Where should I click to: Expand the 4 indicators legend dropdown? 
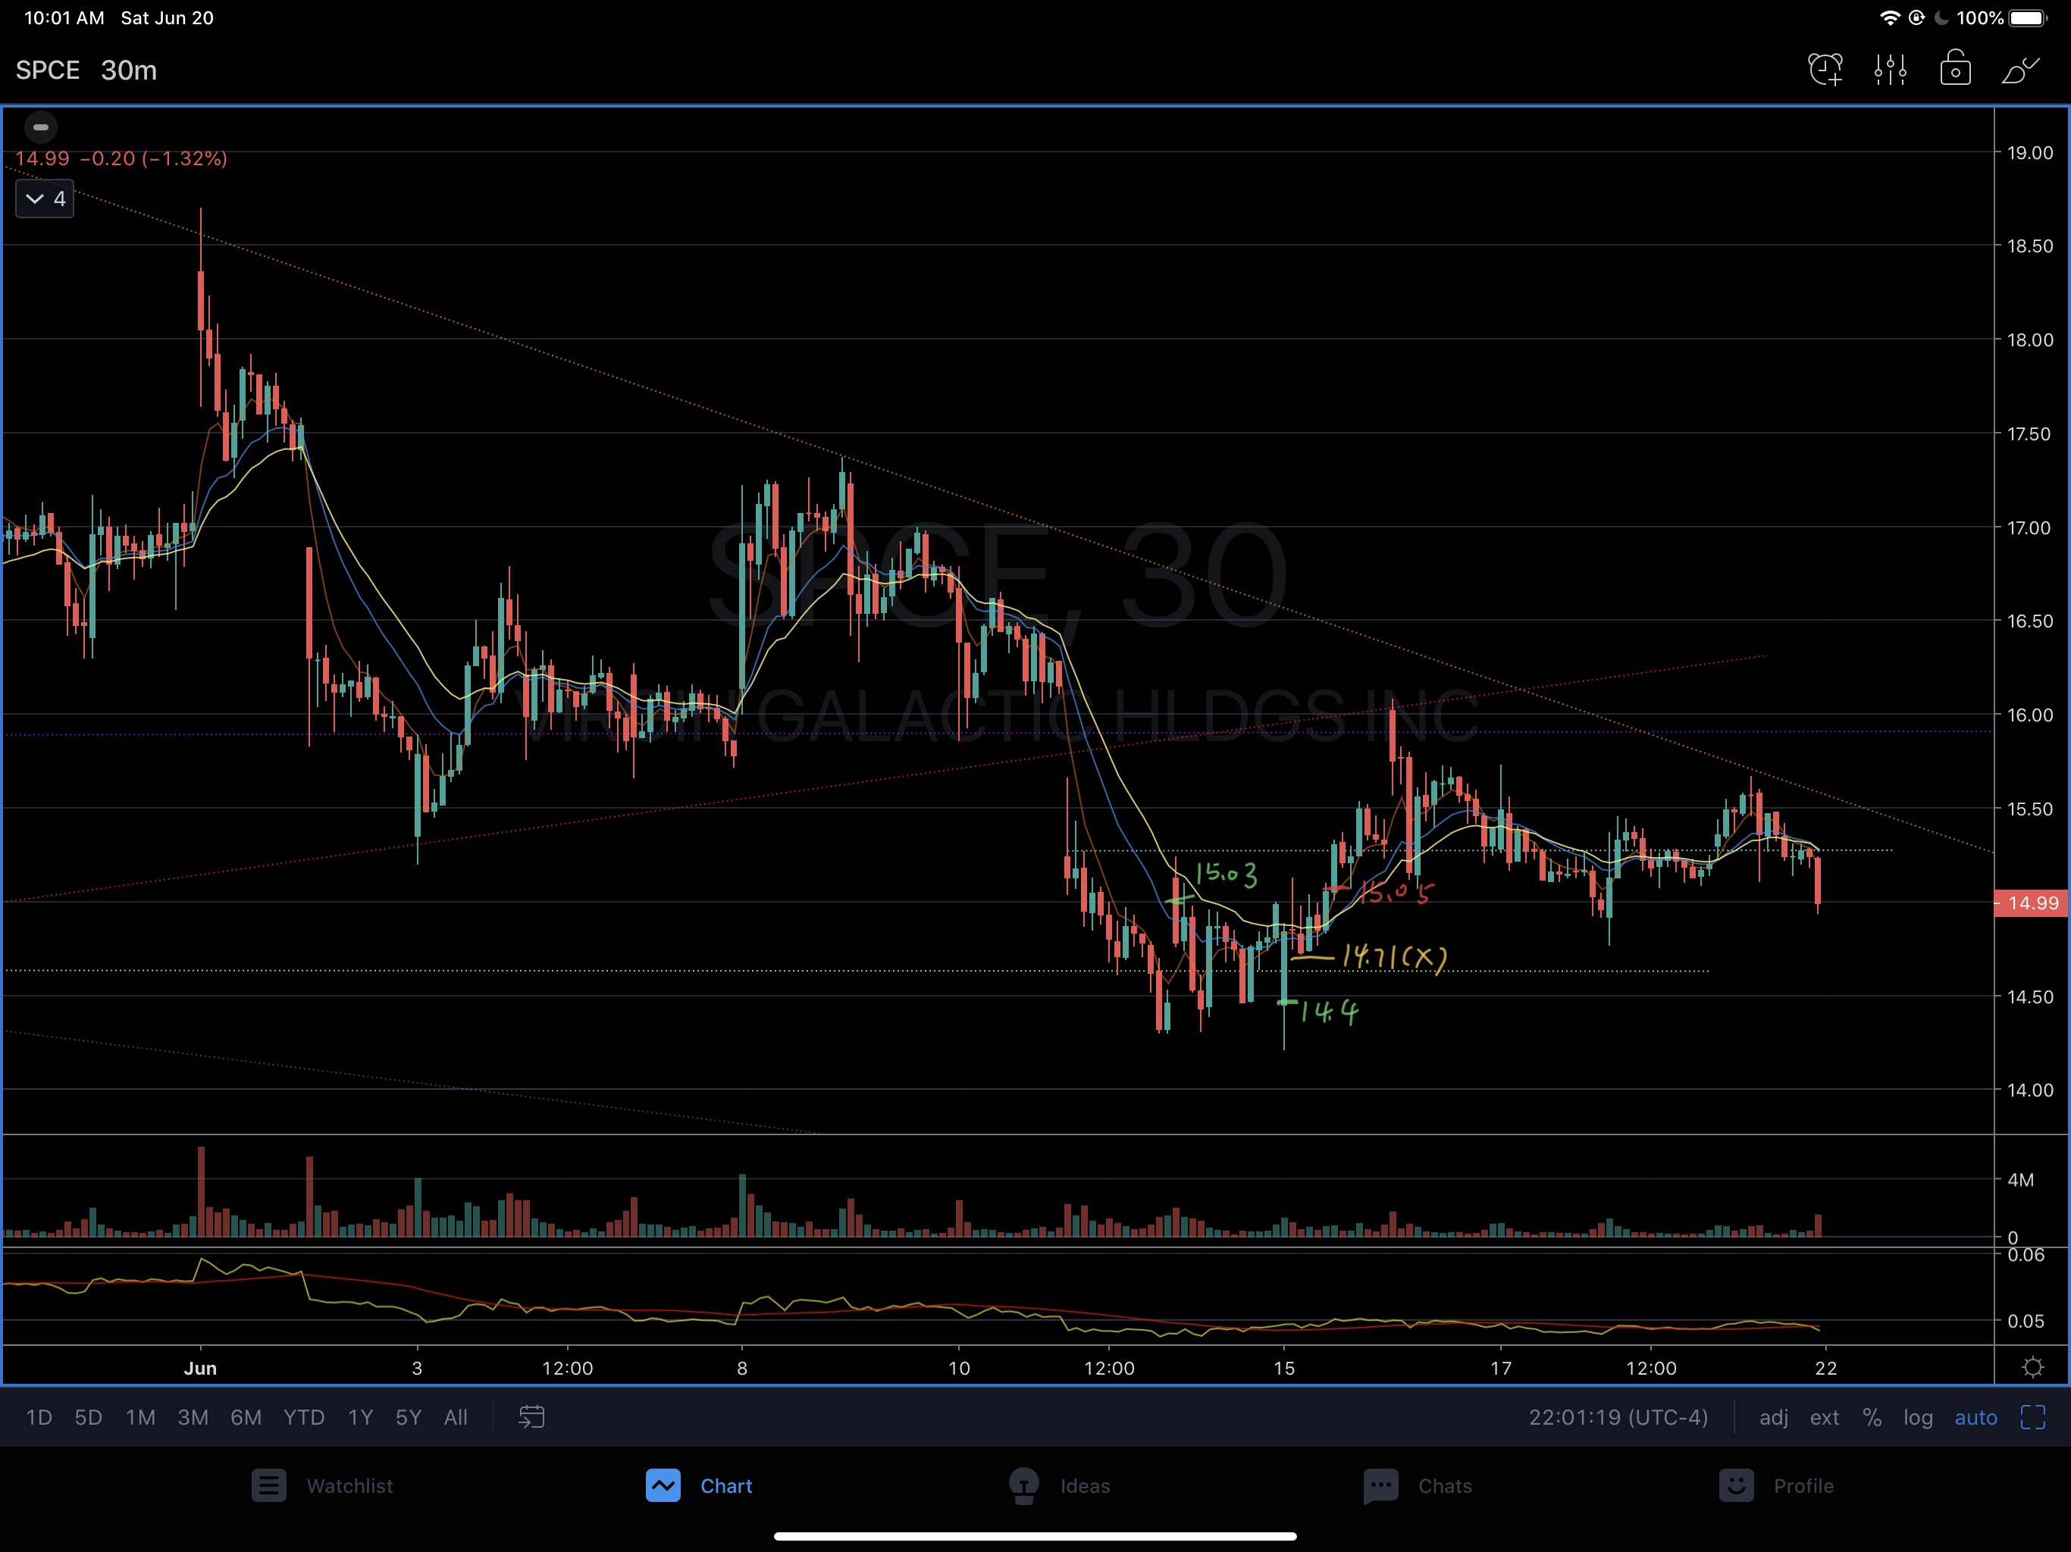click(45, 199)
